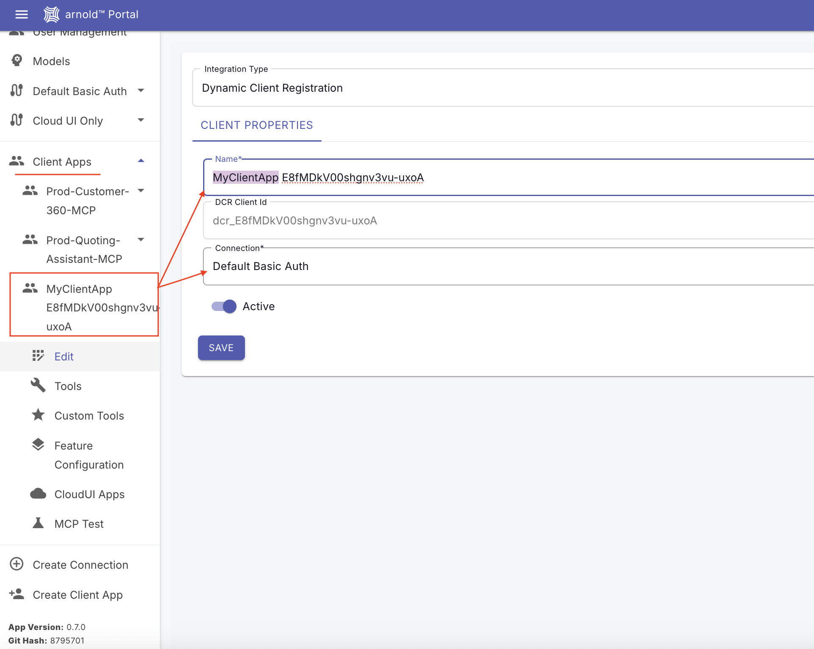This screenshot has width=814, height=649.
Task: Open CloudUI Apps in sidebar
Action: pos(80,494)
